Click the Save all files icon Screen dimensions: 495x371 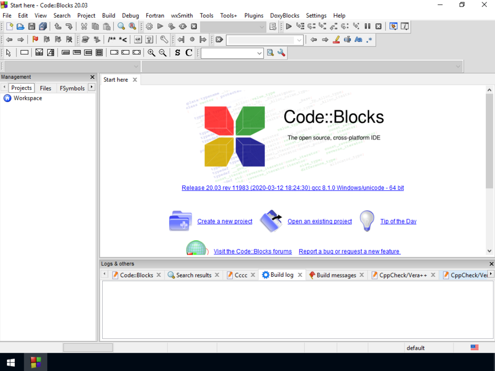click(42, 26)
